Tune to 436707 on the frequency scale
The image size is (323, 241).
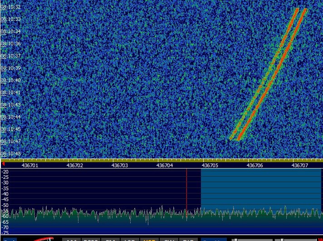pos(299,165)
